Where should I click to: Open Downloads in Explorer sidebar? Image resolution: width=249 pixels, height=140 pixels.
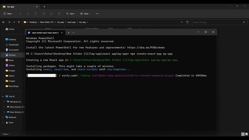[x=12, y=45]
